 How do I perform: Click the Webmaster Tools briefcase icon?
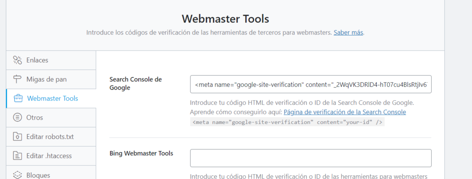point(18,98)
